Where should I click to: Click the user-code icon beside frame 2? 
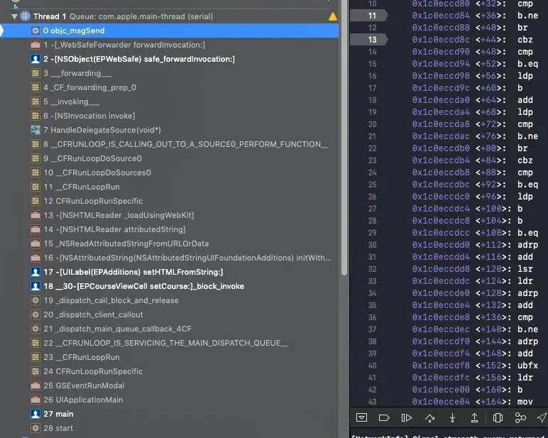35,59
